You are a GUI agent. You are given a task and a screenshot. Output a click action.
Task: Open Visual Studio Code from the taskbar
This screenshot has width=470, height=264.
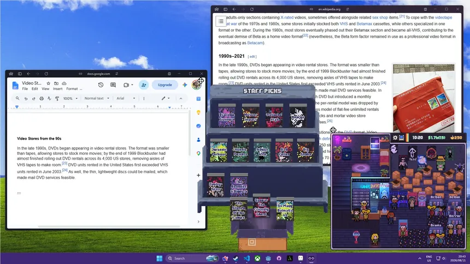246,259
